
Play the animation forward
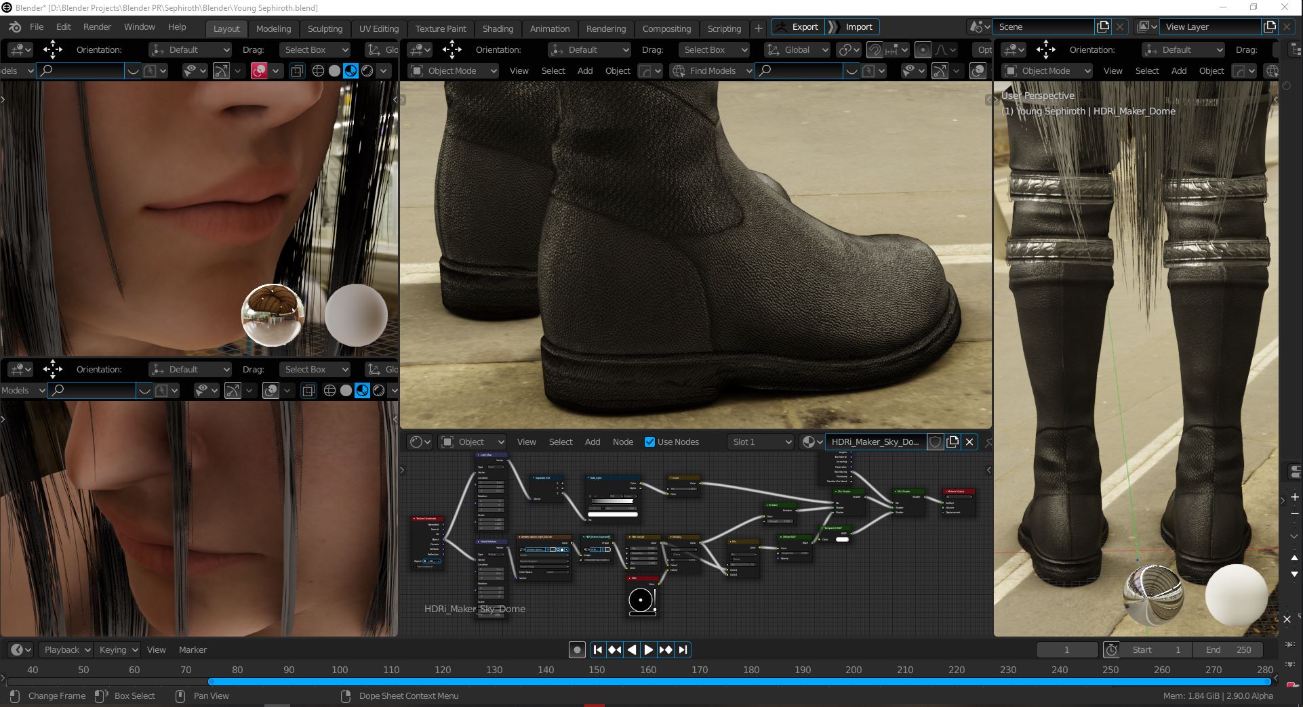pyautogui.click(x=648, y=649)
